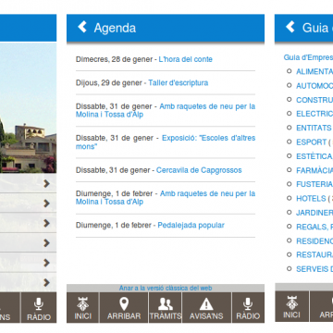The image size is (333, 333).
Task: Select the ESPORT category in the guide
Action: [312, 142]
